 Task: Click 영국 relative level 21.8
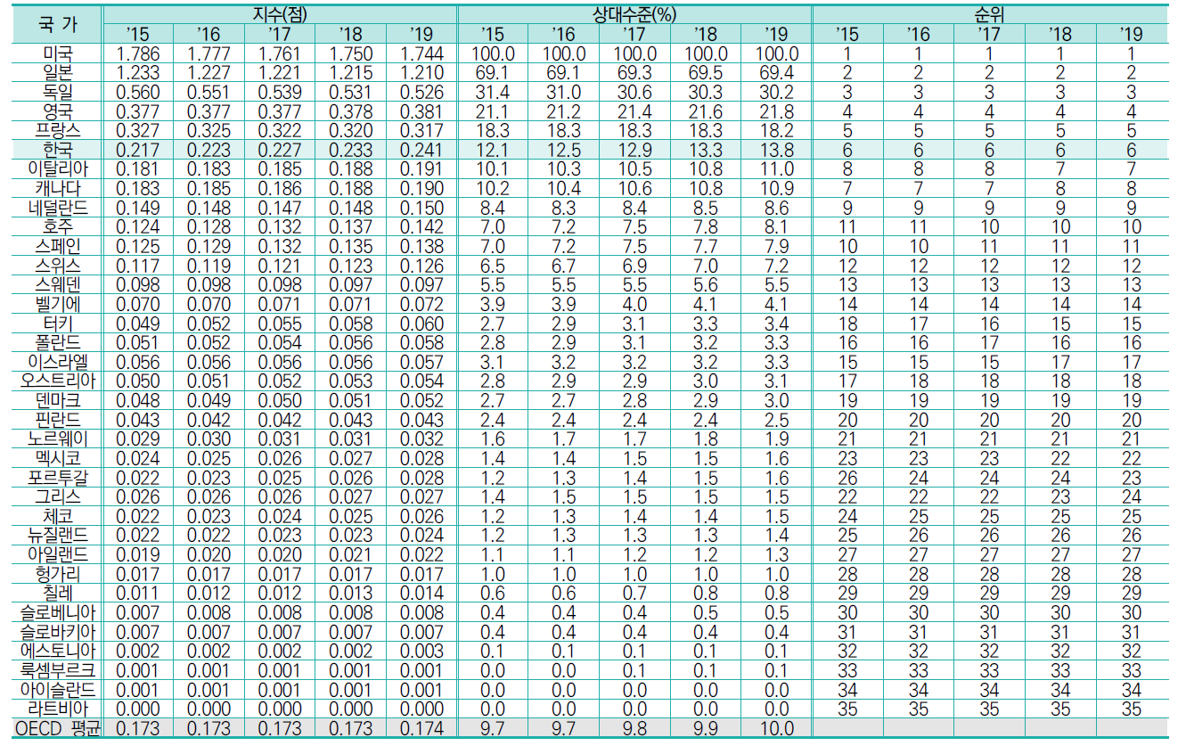776,111
